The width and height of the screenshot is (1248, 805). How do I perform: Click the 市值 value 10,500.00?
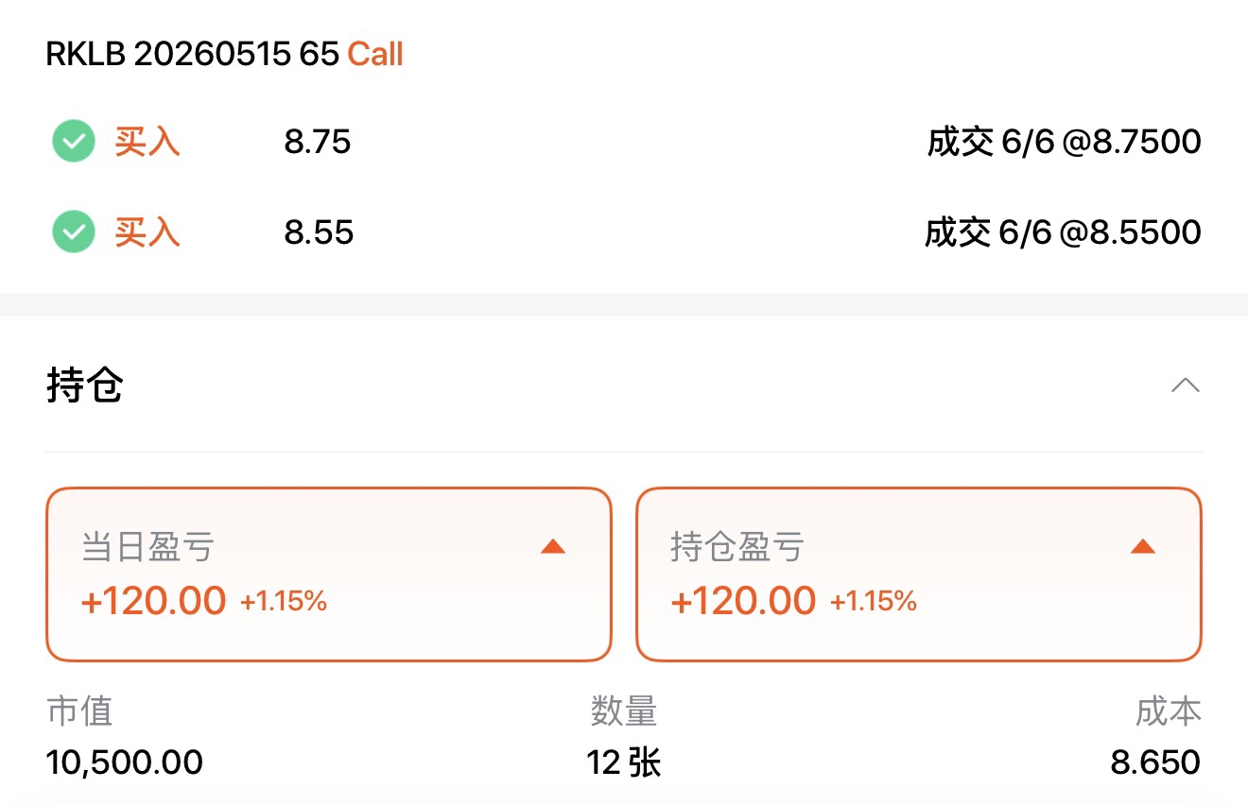tap(124, 762)
